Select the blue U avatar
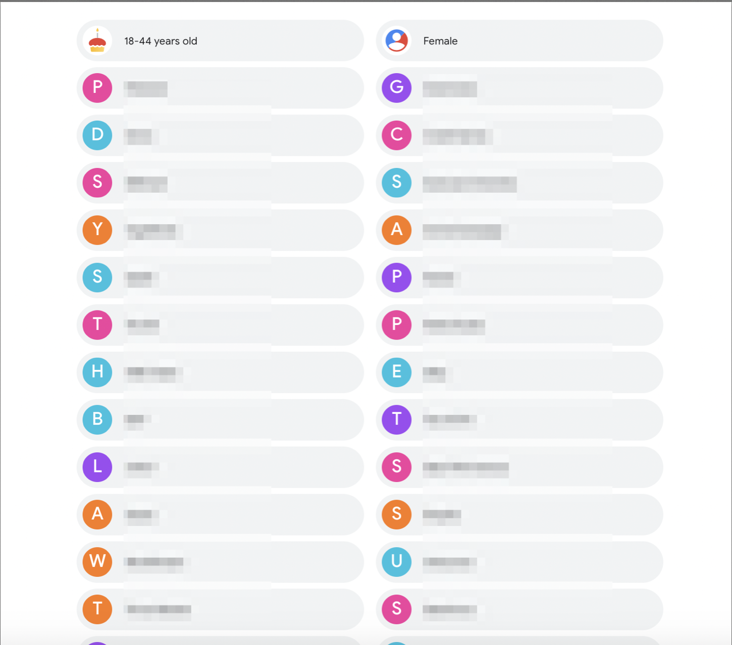 tap(397, 561)
